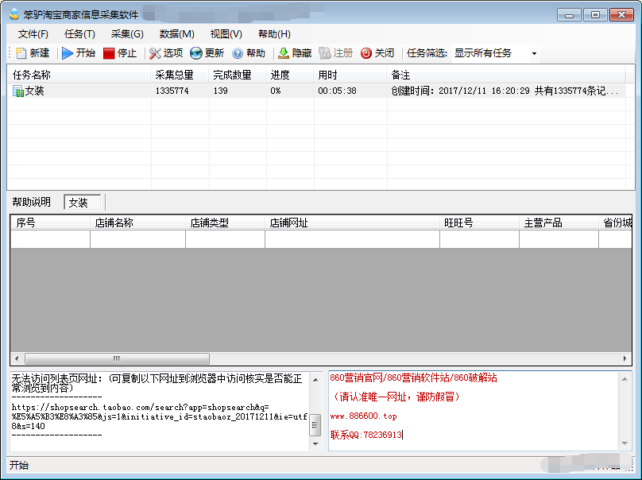Start the task with the 开始 play icon
642x480 pixels.
[68, 53]
